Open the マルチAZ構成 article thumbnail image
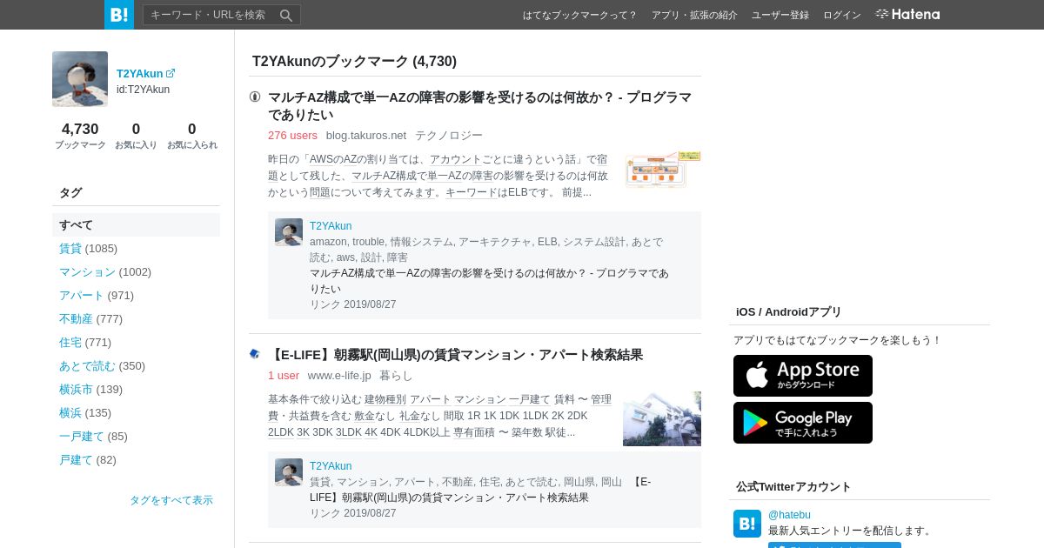 coord(663,170)
